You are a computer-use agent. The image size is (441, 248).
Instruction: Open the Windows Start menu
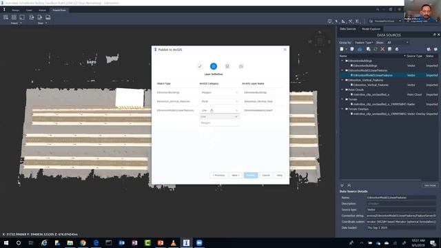tap(6, 242)
